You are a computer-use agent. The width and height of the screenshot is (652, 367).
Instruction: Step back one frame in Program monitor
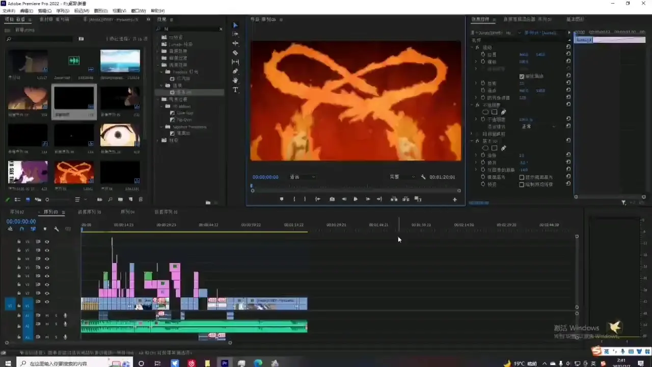tap(344, 199)
